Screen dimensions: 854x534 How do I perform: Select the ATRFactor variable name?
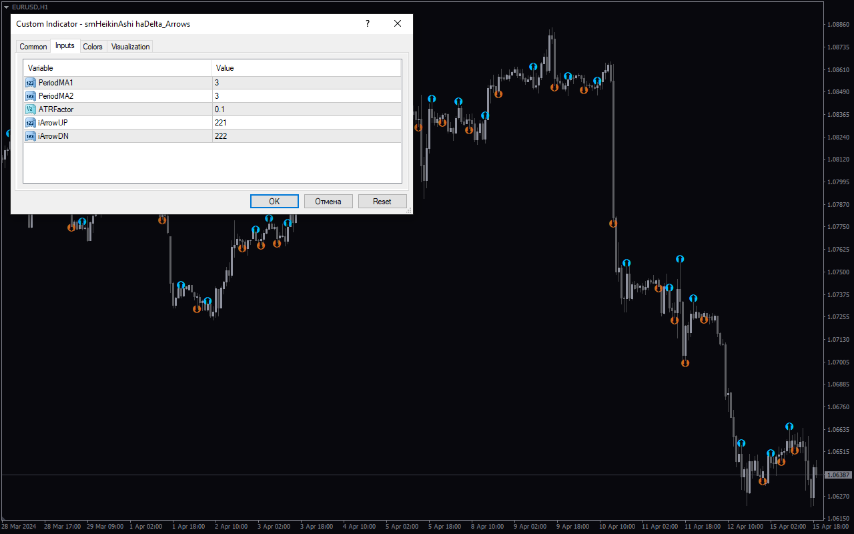[56, 109]
